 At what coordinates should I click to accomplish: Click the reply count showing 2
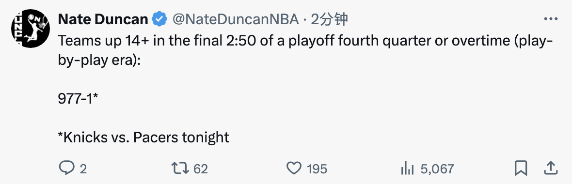click(x=83, y=169)
